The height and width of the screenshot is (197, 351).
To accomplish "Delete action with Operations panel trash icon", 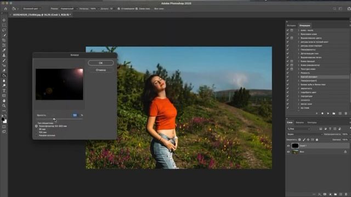I will coord(346,113).
